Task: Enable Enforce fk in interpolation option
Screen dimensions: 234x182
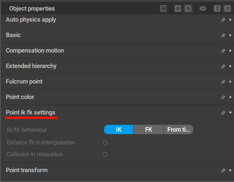Action: point(105,143)
